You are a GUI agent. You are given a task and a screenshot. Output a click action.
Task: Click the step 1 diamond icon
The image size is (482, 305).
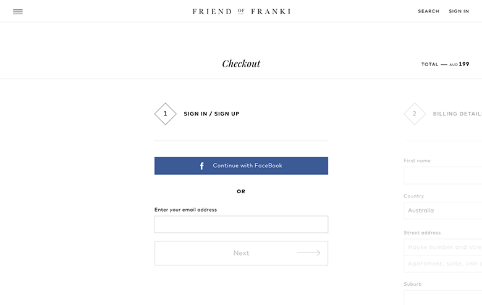(x=165, y=114)
